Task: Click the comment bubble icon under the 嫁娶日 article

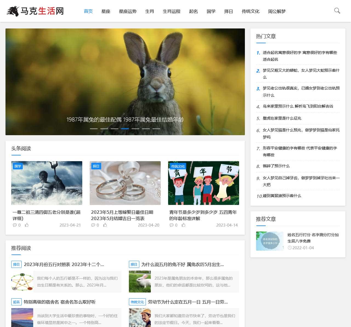Action: [93, 225]
